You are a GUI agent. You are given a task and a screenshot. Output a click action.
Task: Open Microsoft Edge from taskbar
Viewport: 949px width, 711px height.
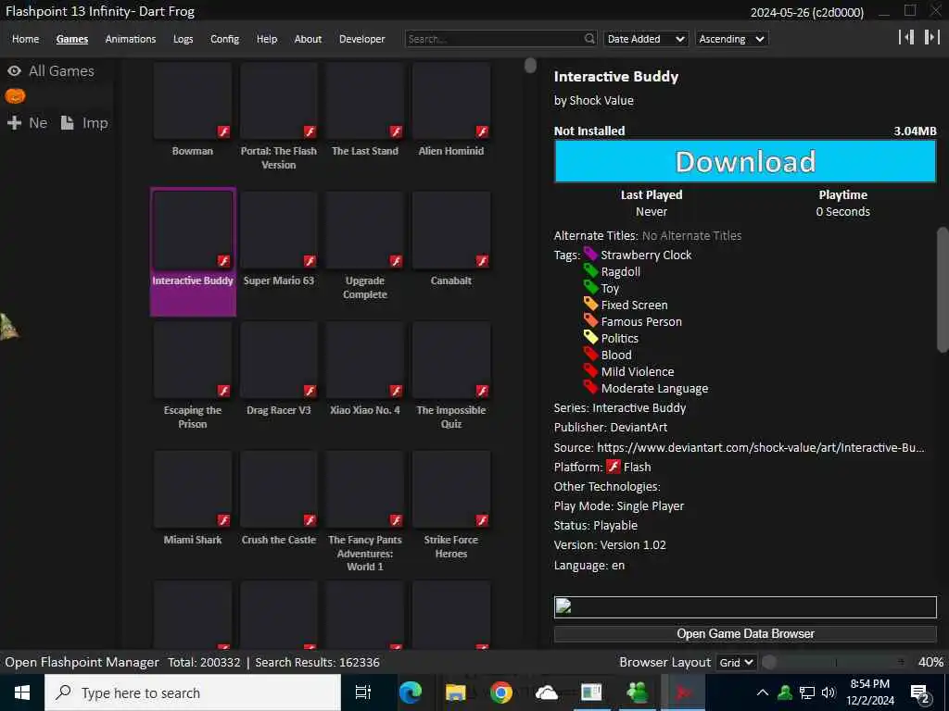(x=411, y=692)
